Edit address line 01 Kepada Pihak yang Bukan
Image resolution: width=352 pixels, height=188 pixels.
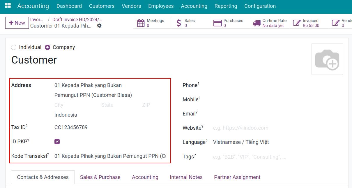point(110,85)
